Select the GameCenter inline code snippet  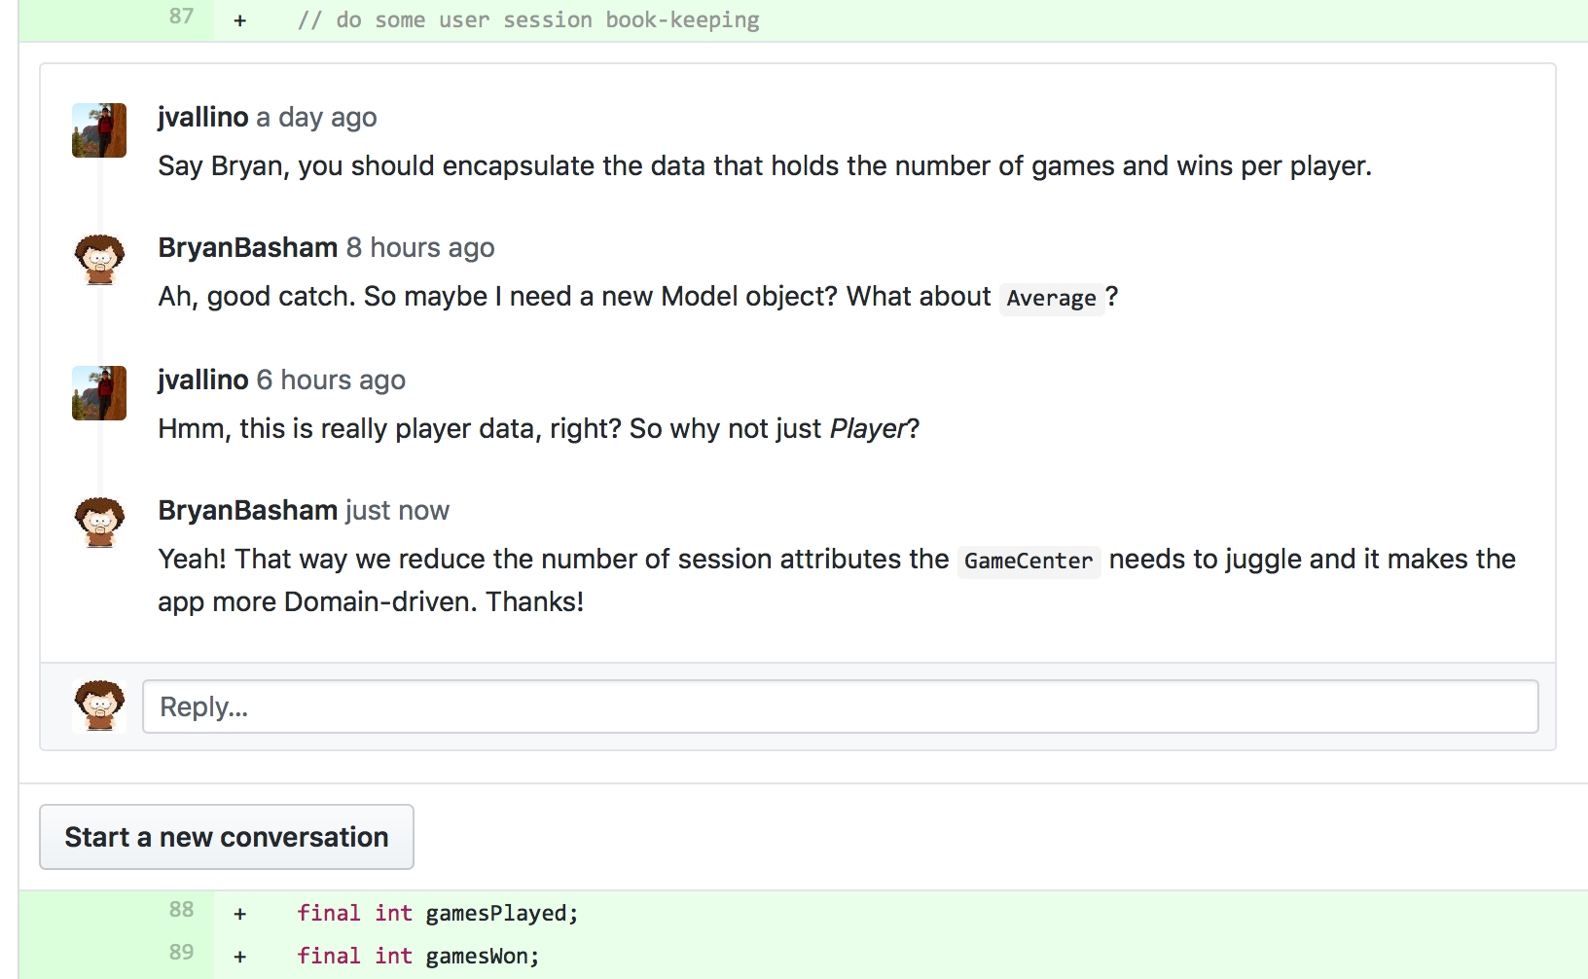pyautogui.click(x=1028, y=562)
